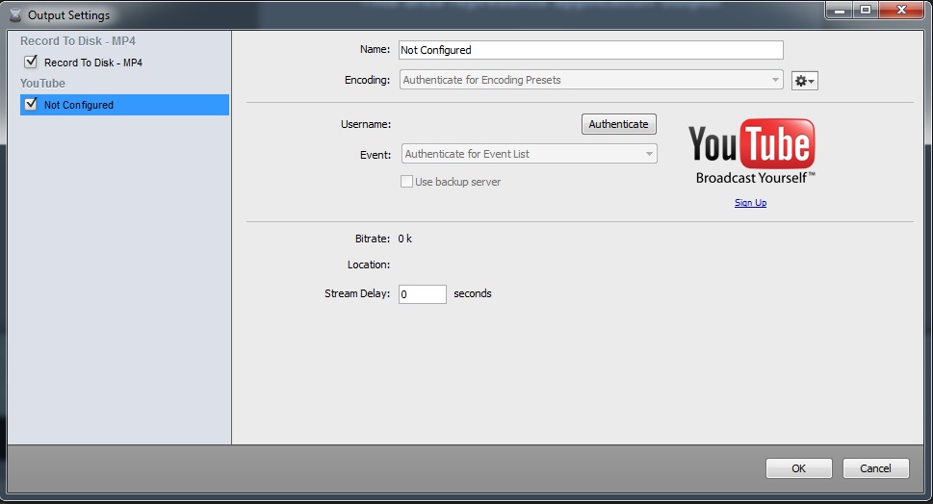The image size is (933, 504).
Task: Close the Output Settings dialog window
Action: point(902,12)
